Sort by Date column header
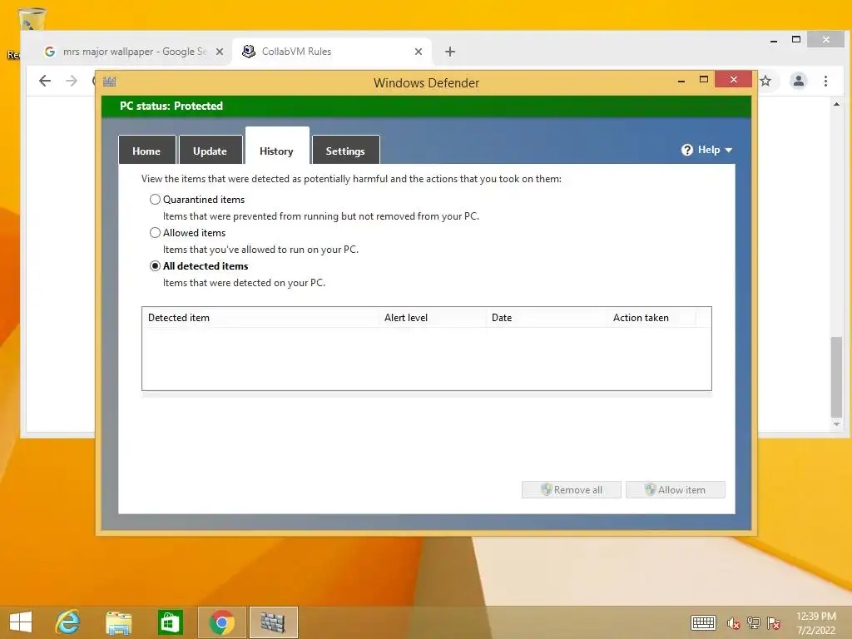Image resolution: width=852 pixels, height=639 pixels. click(547, 318)
